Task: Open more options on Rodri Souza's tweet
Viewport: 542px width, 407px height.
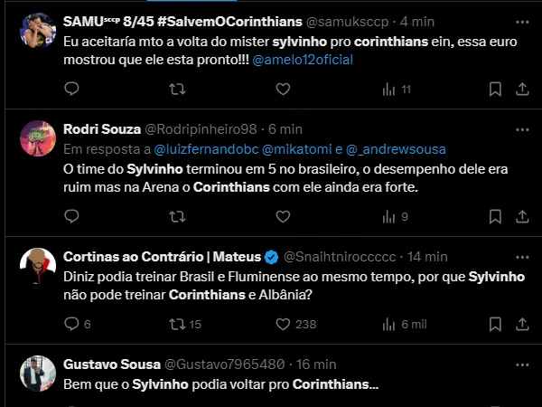Action: (x=521, y=128)
